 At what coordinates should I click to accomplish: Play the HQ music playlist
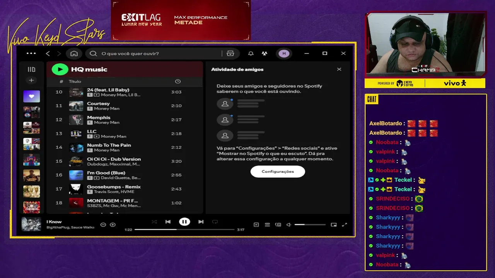60,69
